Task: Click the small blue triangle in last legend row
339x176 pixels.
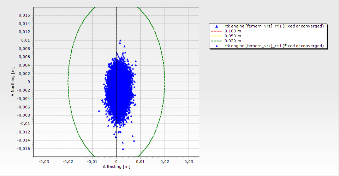Action: pos(216,46)
